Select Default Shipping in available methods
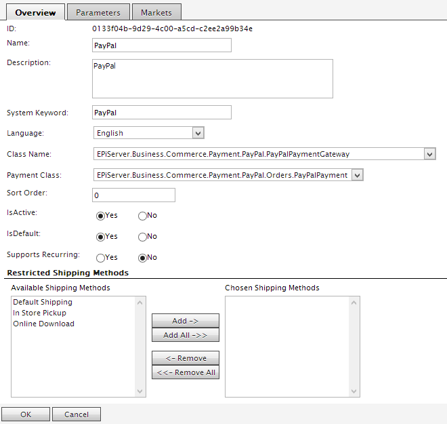447x424 pixels. coord(43,303)
